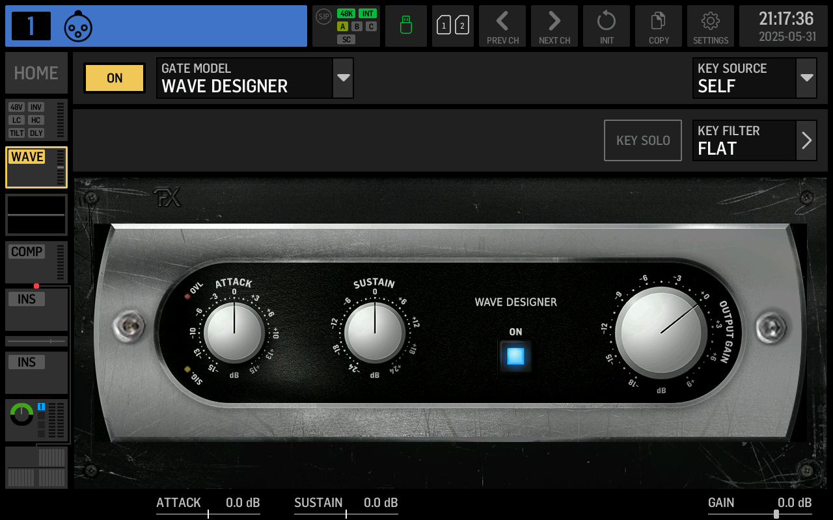Expand the KEY FILTER settings chevron

[x=807, y=140]
